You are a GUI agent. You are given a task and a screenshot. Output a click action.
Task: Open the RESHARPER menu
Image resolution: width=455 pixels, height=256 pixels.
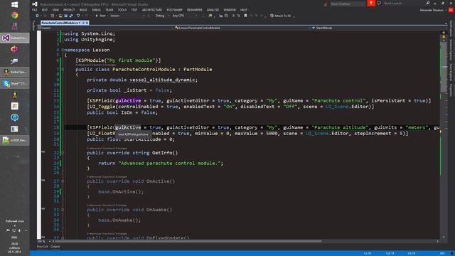click(194, 10)
